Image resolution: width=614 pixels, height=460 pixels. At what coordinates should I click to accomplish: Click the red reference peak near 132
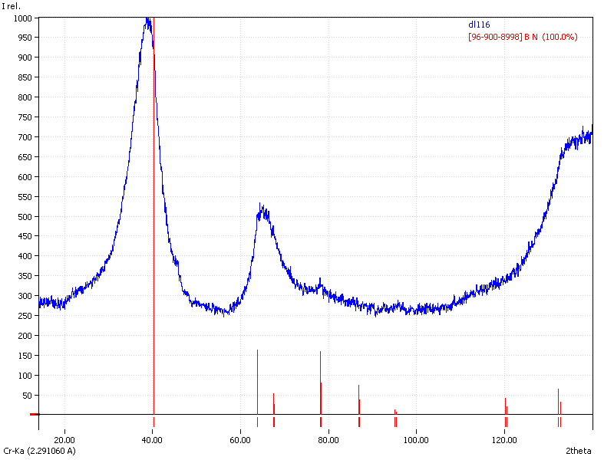tap(558, 402)
